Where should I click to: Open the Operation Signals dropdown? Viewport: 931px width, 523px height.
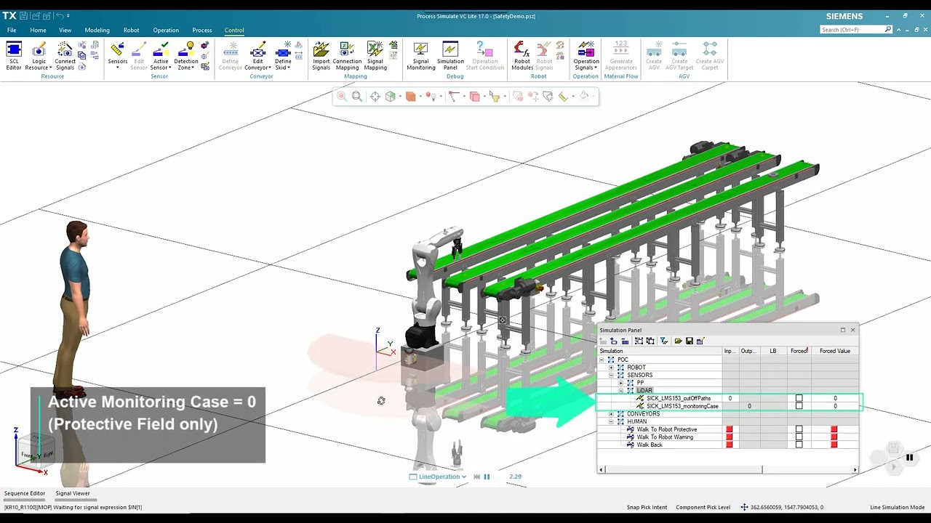click(586, 56)
